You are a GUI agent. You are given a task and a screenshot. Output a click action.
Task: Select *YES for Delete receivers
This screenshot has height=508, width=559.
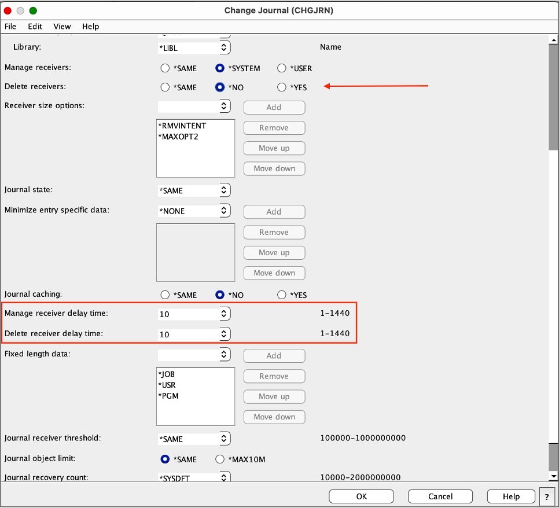point(282,87)
